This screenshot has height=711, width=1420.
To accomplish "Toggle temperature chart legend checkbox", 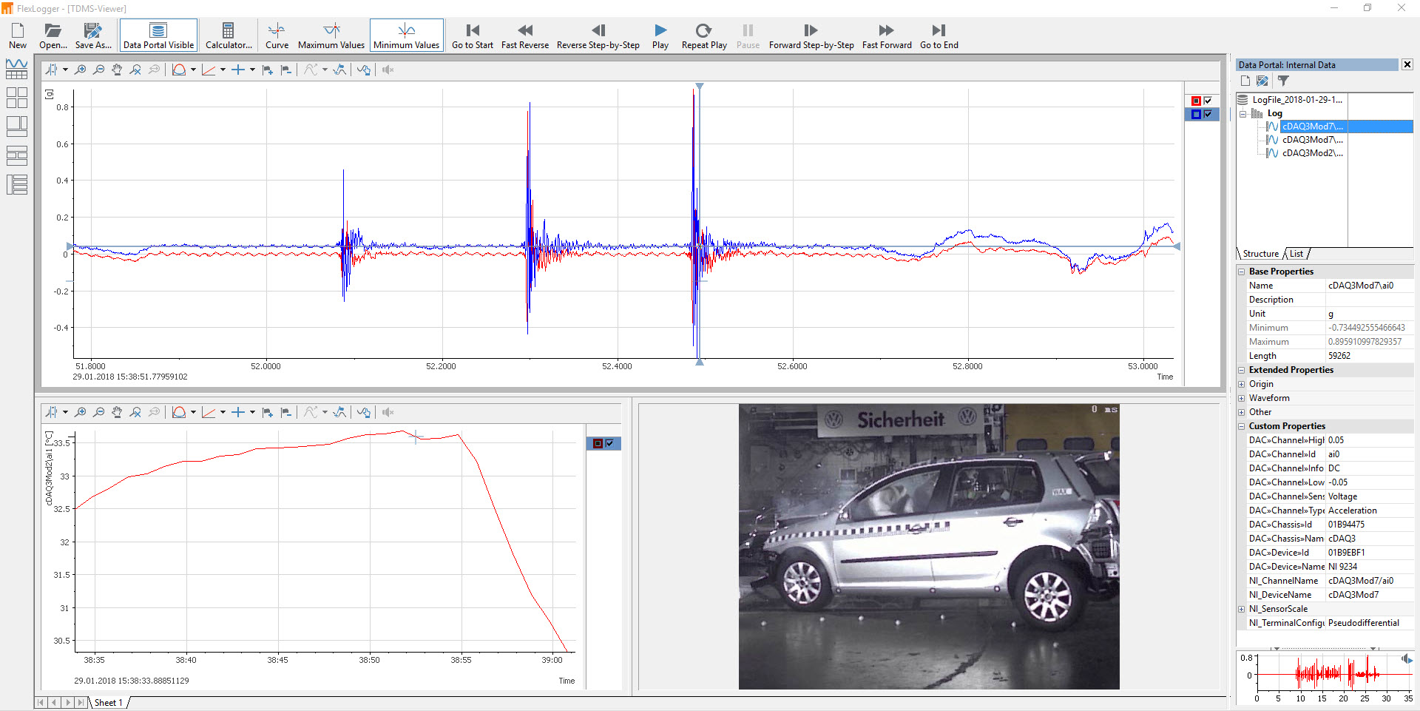I will [609, 443].
